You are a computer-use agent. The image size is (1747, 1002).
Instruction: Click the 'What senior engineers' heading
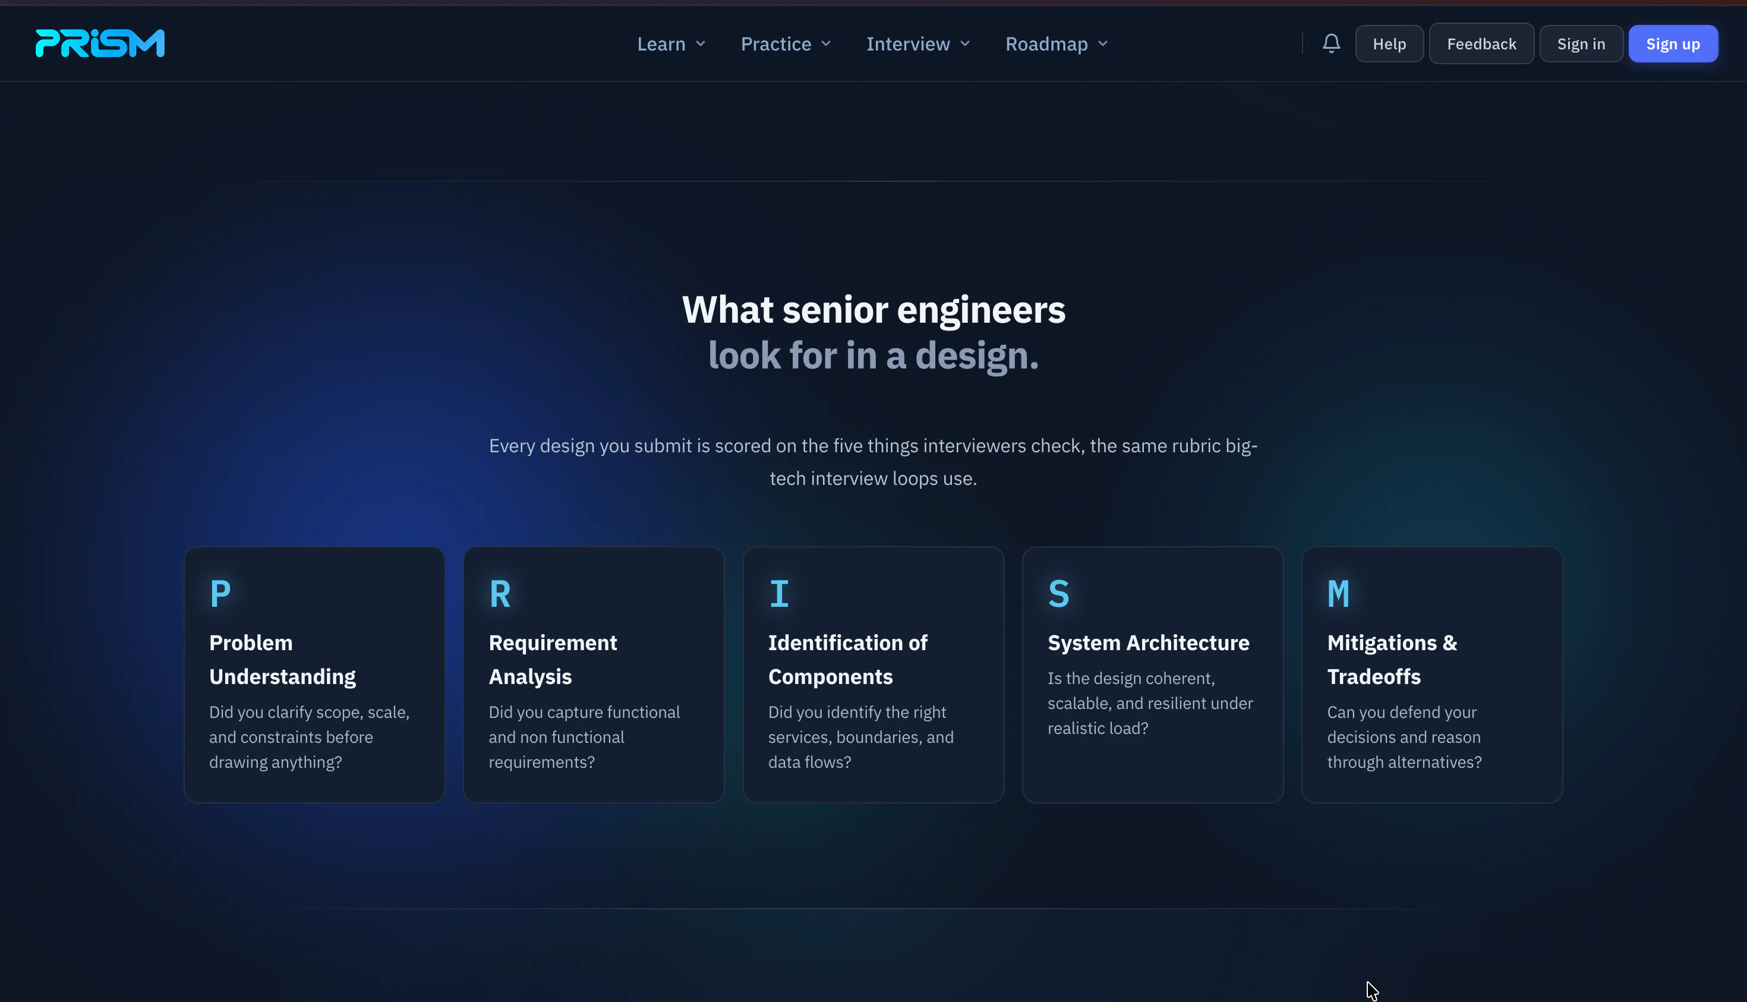click(873, 310)
